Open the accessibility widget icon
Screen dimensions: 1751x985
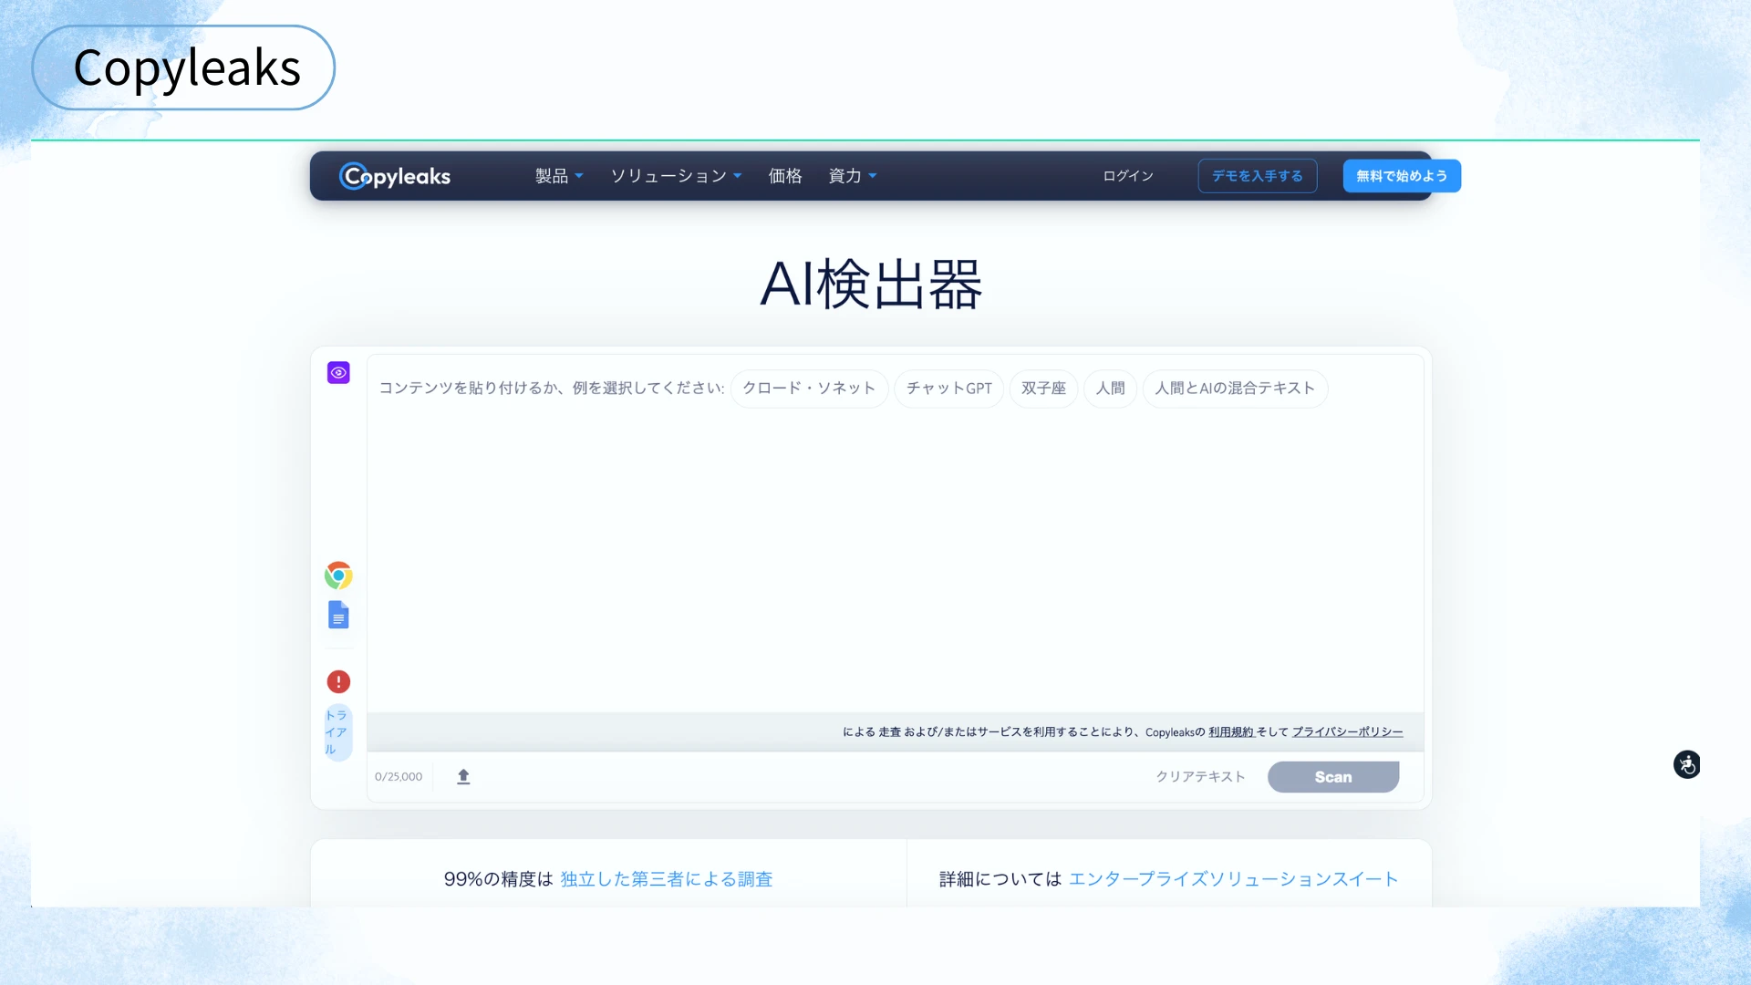(1686, 764)
